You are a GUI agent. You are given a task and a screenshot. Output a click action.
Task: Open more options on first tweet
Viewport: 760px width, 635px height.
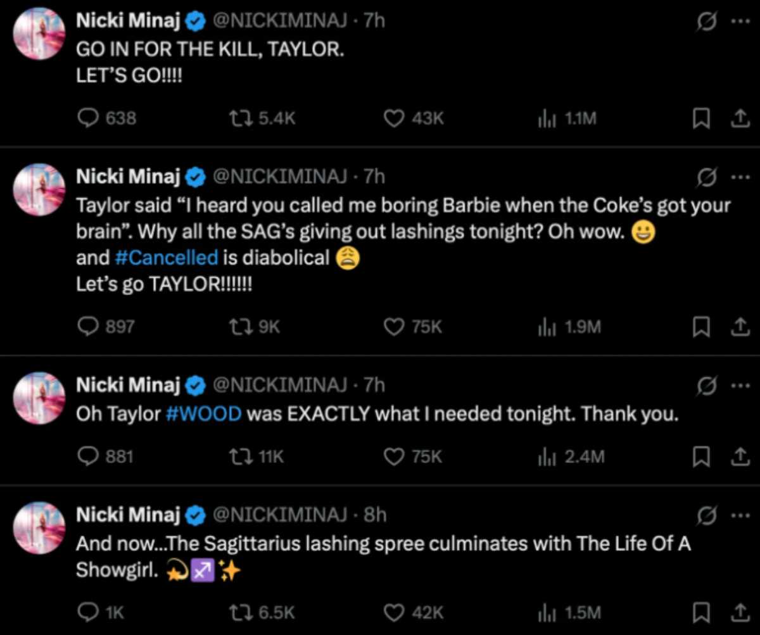pyautogui.click(x=738, y=22)
